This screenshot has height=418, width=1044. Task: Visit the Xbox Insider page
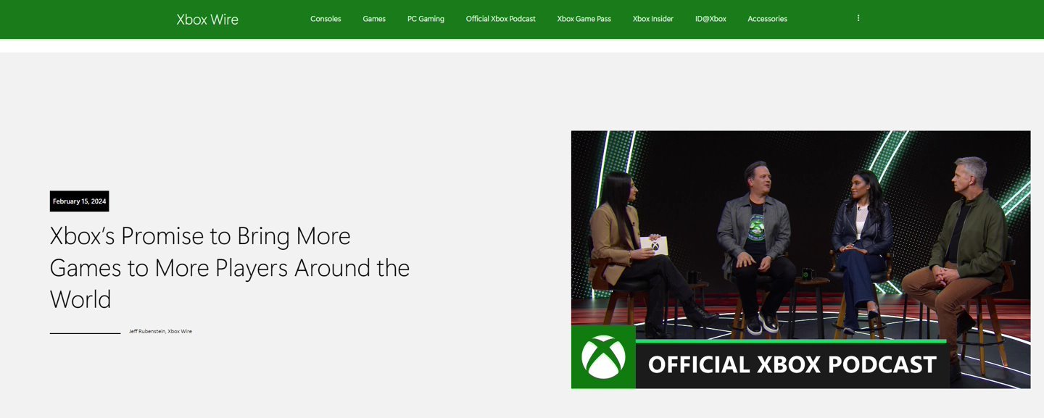(652, 19)
